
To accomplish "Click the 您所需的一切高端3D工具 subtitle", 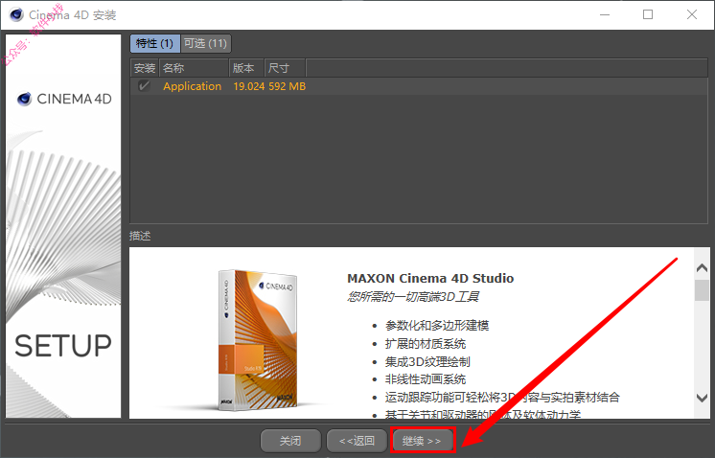I will 413,297.
